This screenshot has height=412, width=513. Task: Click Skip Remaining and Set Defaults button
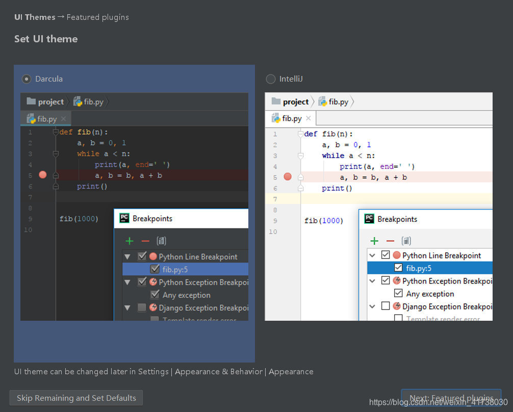[76, 398]
